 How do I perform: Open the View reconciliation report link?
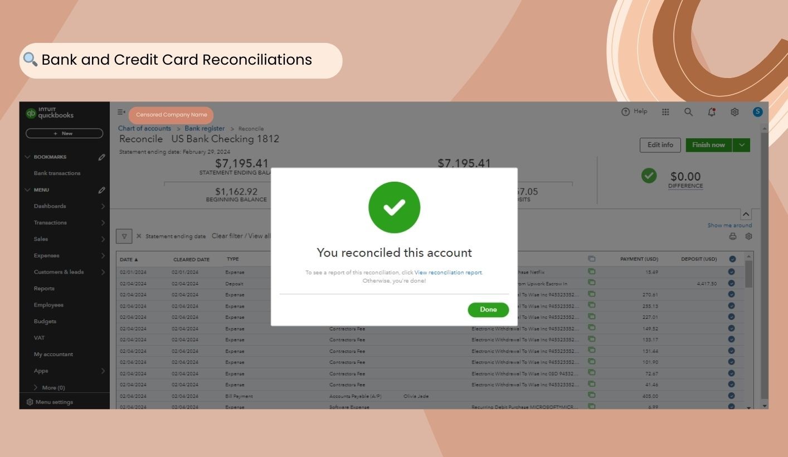tap(448, 273)
